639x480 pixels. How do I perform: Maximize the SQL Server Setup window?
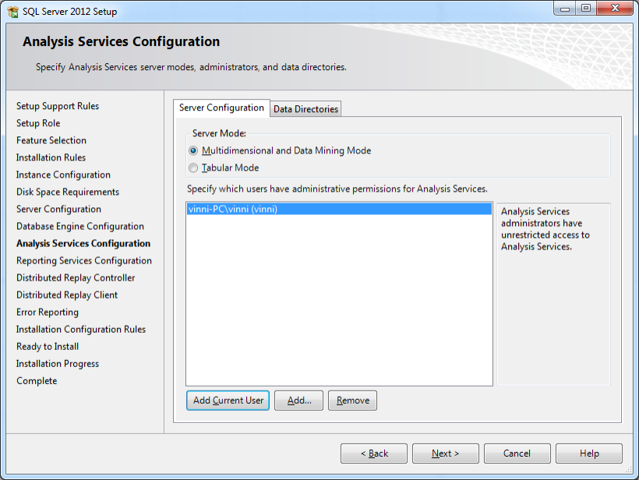coord(586,8)
